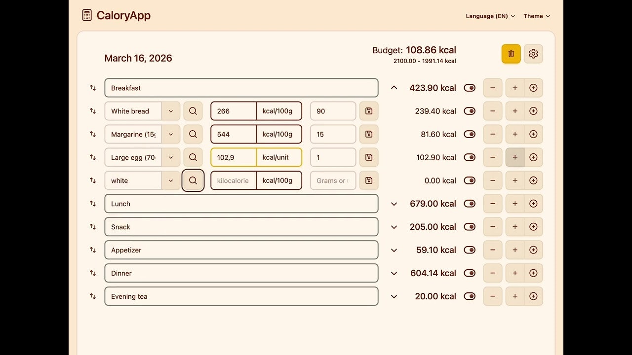
Task: Open Large egg name dropdown arrow
Action: coord(171,157)
